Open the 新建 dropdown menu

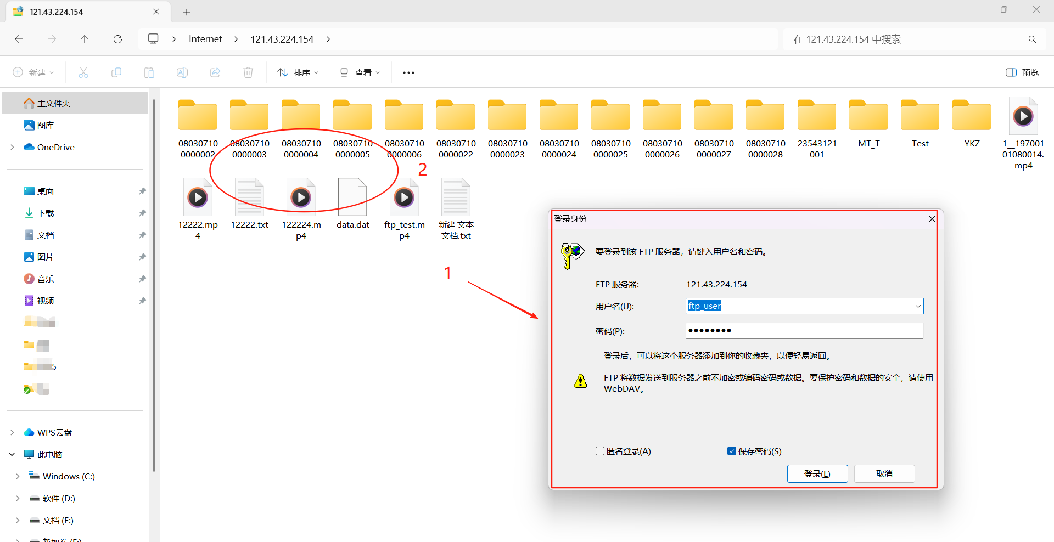pos(33,72)
